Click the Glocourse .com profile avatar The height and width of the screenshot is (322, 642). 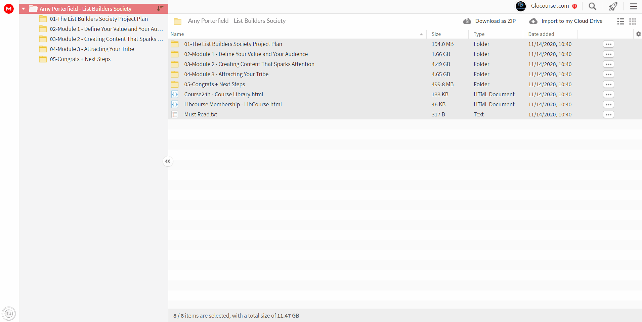point(521,6)
